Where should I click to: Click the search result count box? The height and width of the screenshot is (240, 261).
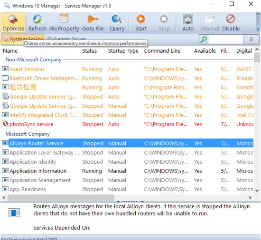251,39
